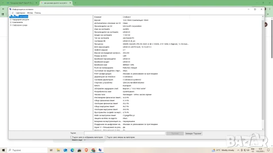The image size is (273, 153).
Task: Expand the Компоненти tree node
Action: (11, 22)
